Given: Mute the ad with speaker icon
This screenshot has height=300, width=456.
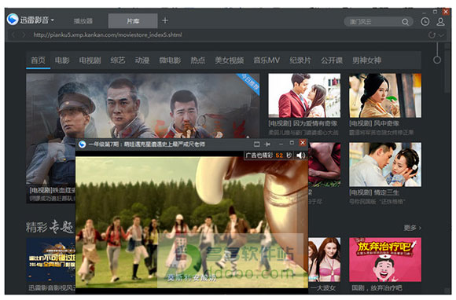Looking at the screenshot, I should coord(300,155).
